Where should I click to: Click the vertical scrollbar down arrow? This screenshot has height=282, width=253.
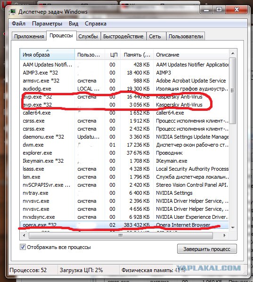233,227
